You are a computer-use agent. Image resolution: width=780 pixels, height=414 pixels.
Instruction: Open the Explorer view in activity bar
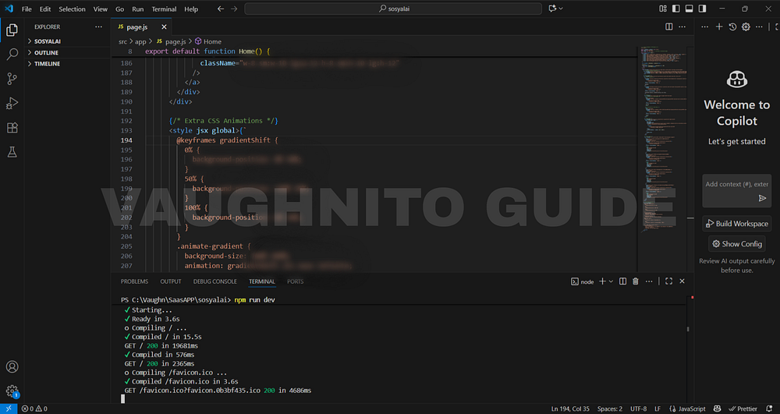click(x=12, y=30)
